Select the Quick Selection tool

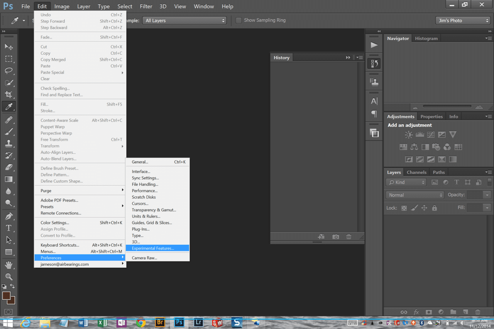click(8, 83)
